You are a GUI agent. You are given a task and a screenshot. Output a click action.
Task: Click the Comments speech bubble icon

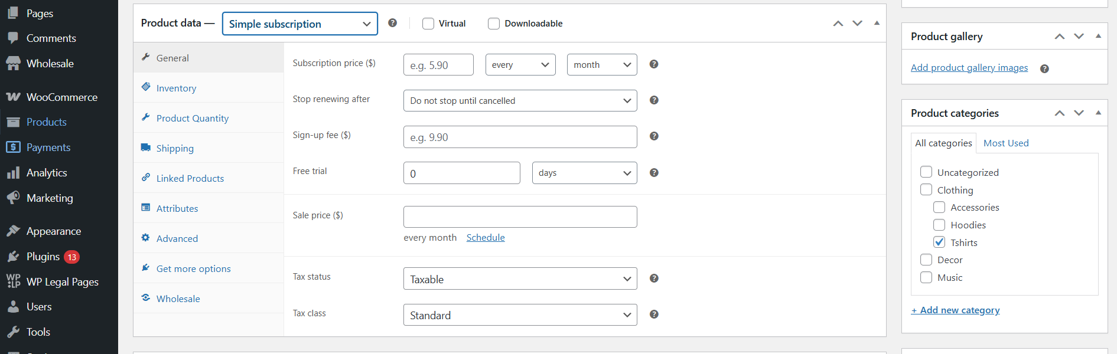[13, 38]
